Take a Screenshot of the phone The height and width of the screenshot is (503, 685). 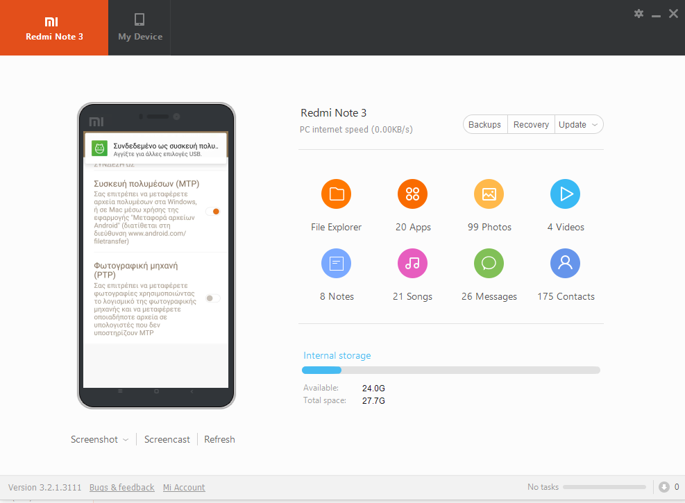point(94,439)
